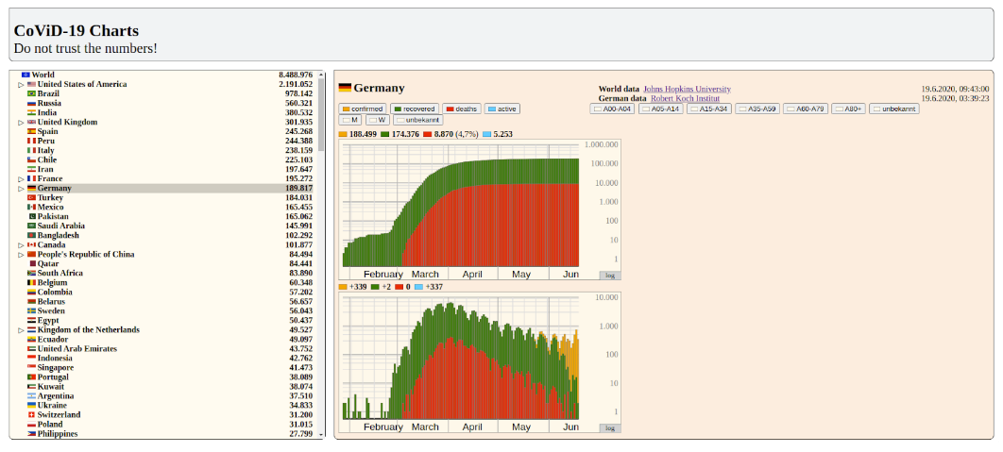This screenshot has height=452, width=1003.
Task: Click the Sweden flag icon
Action: click(31, 310)
